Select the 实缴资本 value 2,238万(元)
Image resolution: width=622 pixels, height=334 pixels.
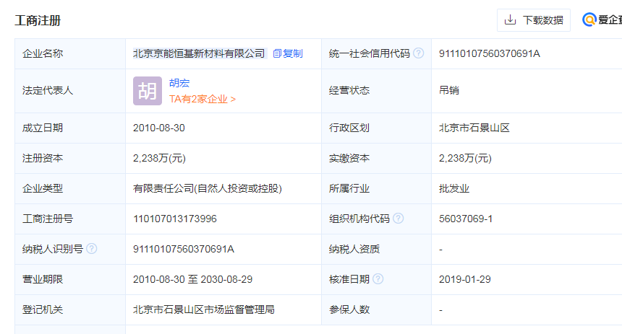click(x=465, y=158)
